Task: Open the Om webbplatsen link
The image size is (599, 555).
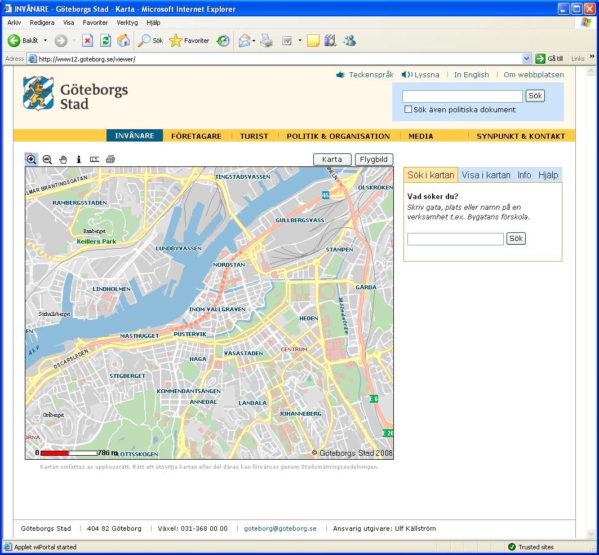Action: 534,74
